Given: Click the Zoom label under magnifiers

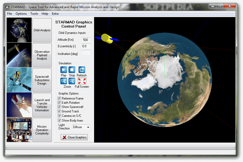Looking at the screenshot, I should click(x=67, y=87).
